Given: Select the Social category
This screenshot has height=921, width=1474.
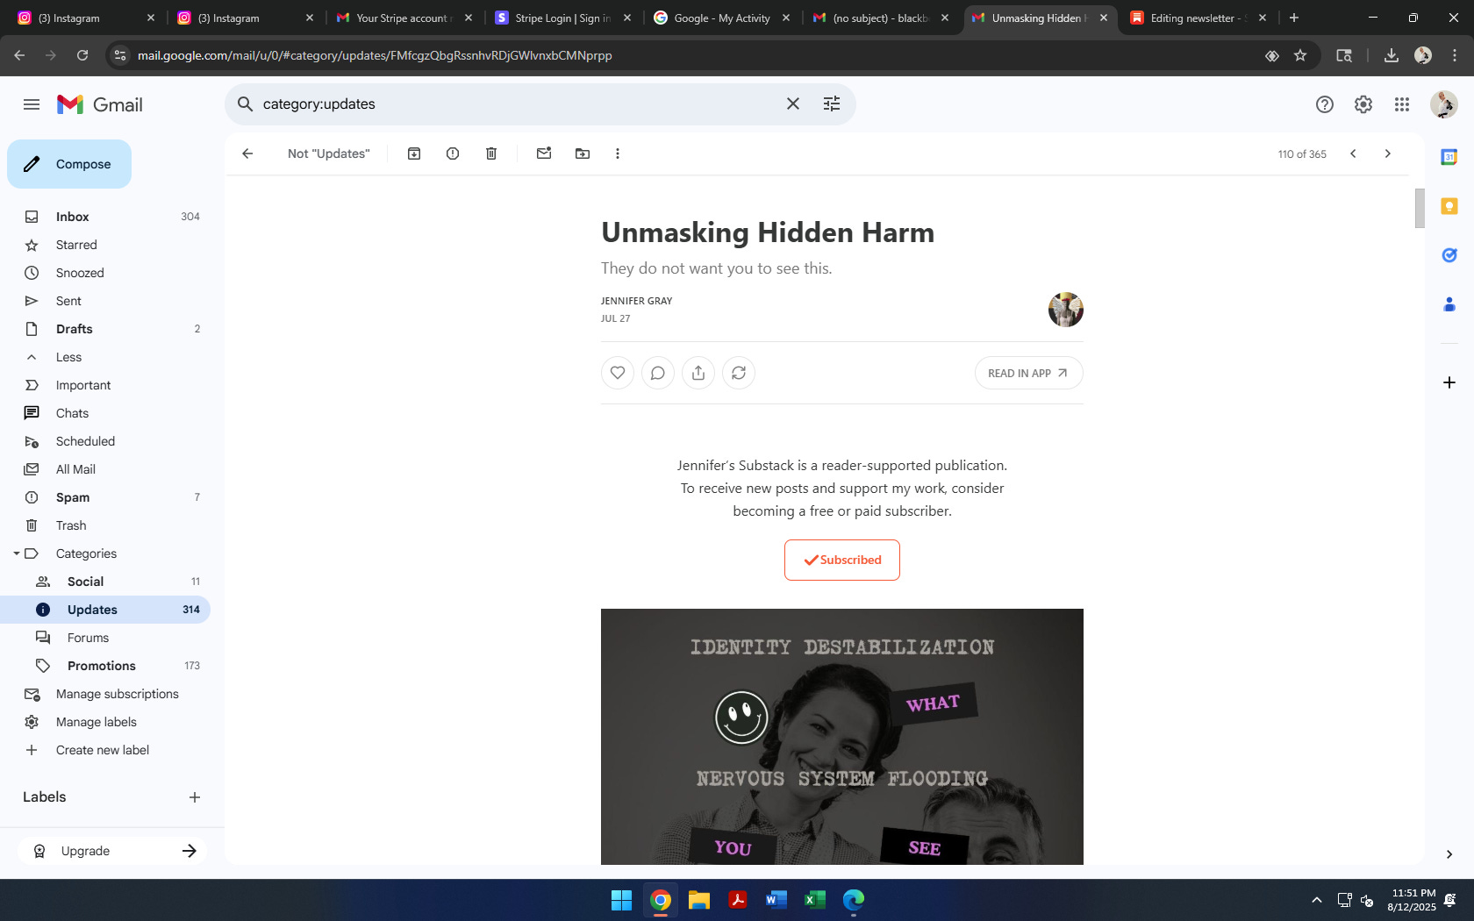Looking at the screenshot, I should [x=105, y=582].
